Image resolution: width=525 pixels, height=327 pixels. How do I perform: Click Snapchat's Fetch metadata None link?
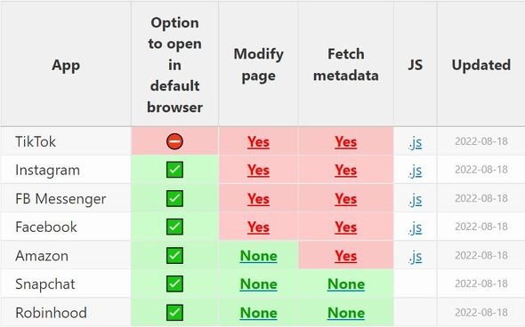(345, 284)
